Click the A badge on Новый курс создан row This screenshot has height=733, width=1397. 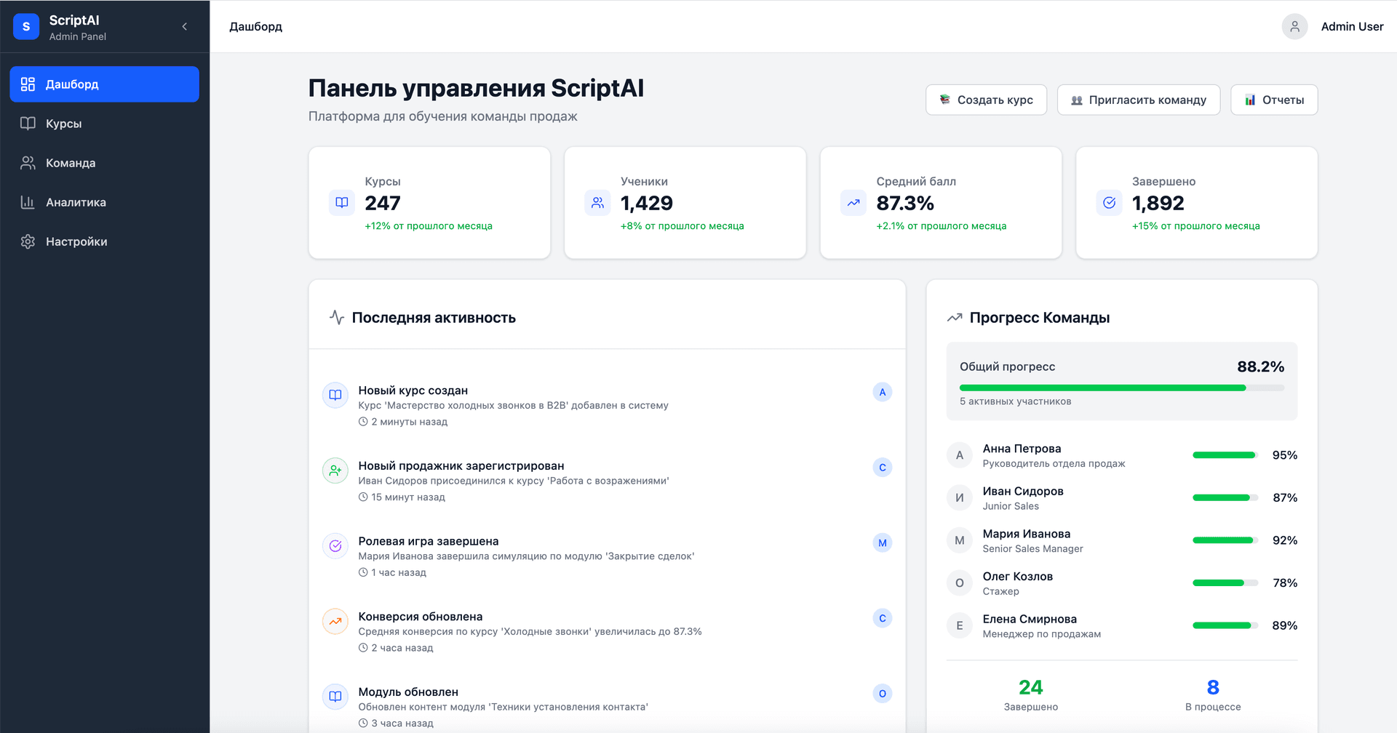[883, 392]
